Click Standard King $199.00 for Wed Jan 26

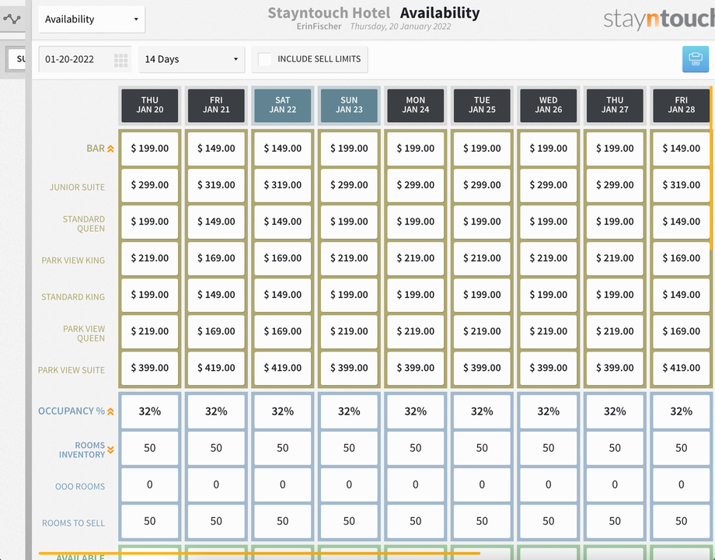pyautogui.click(x=549, y=294)
